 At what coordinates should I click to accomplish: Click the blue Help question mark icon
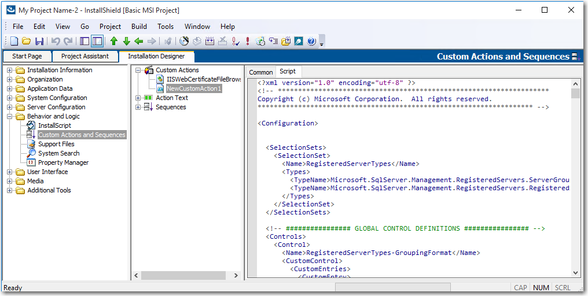coord(311,41)
